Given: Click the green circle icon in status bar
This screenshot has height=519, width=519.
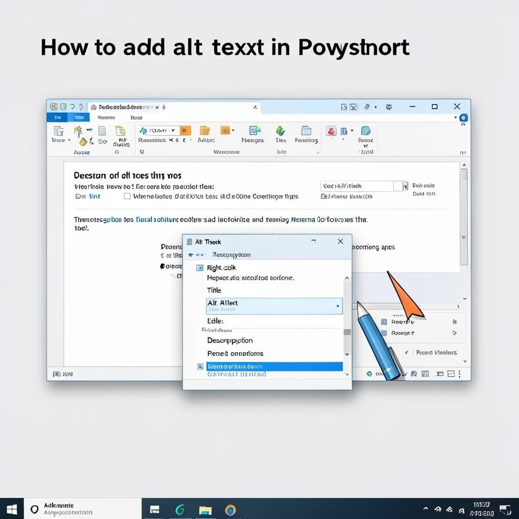Looking at the screenshot, I should (369, 374).
